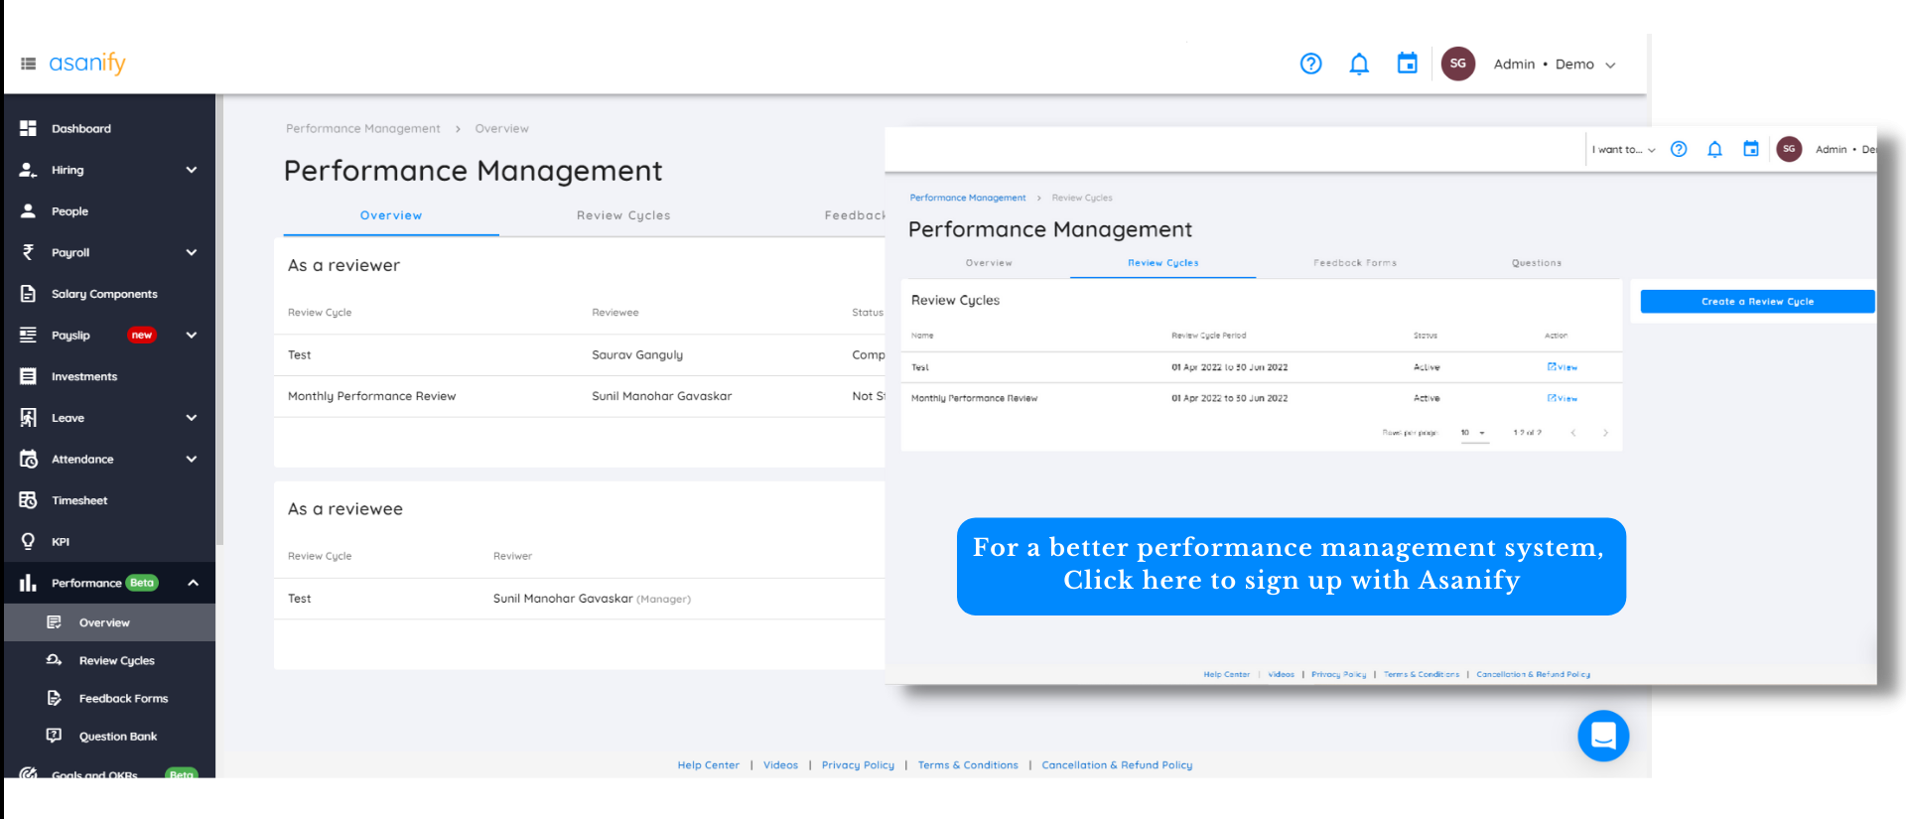Click bell icon in overlay window header
The image size is (1906, 819).
[1714, 149]
